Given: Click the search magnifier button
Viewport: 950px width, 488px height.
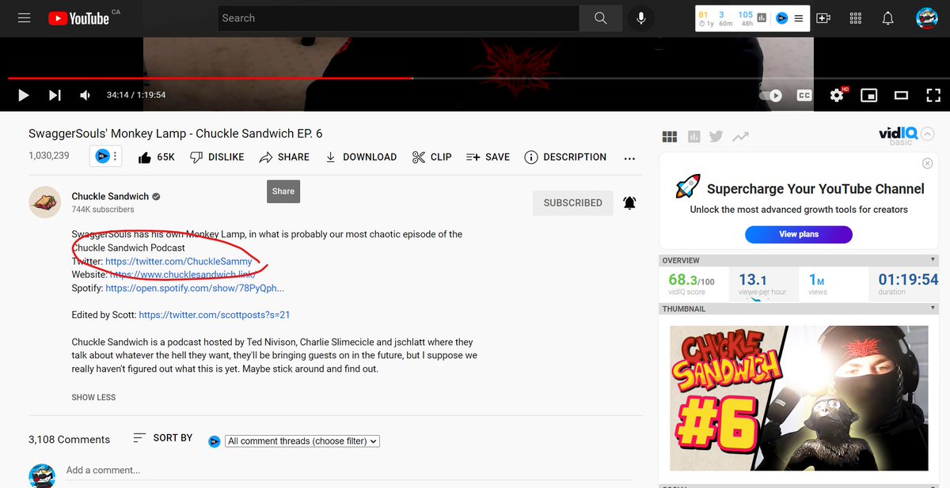Looking at the screenshot, I should [601, 18].
